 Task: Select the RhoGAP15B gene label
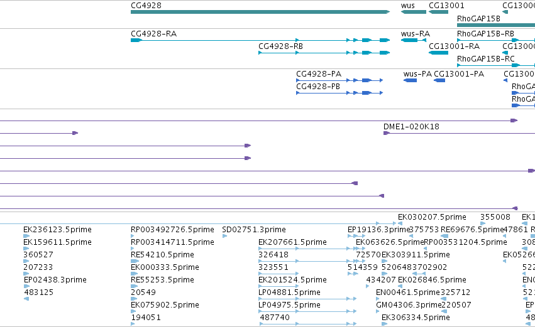pos(478,19)
